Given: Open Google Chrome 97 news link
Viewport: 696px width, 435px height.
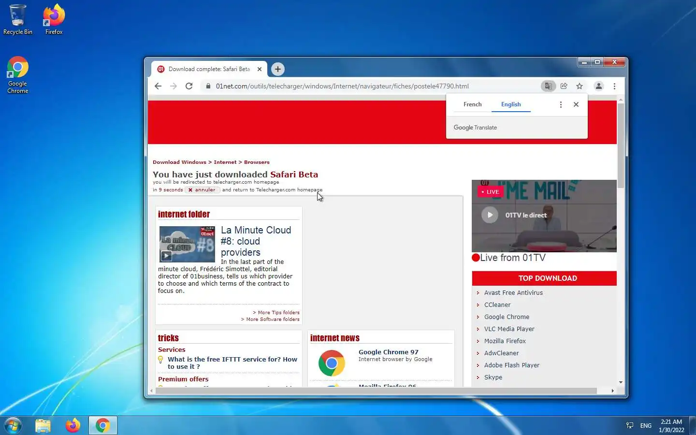Looking at the screenshot, I should [389, 352].
